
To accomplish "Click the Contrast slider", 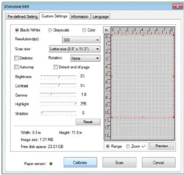I will (x=58, y=85).
